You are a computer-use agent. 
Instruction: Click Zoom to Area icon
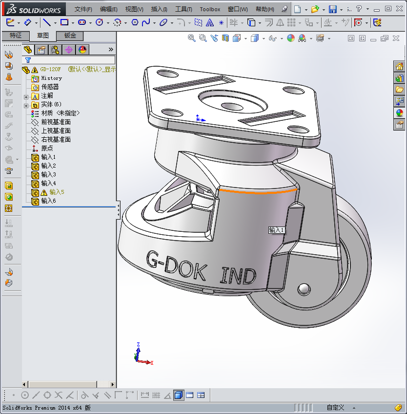pyautogui.click(x=203, y=38)
